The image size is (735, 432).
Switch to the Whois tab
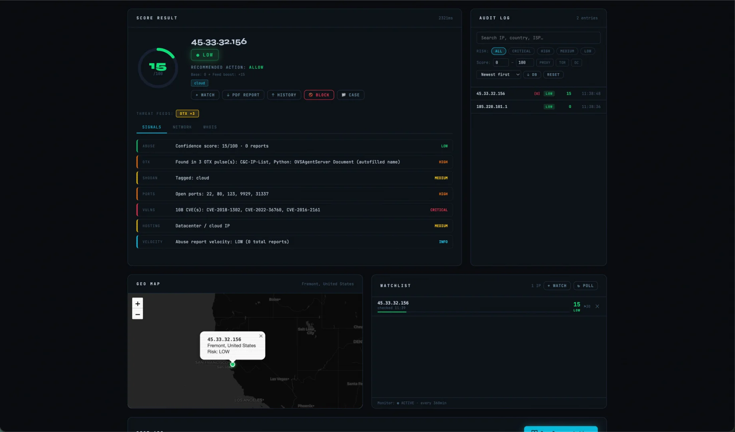210,127
